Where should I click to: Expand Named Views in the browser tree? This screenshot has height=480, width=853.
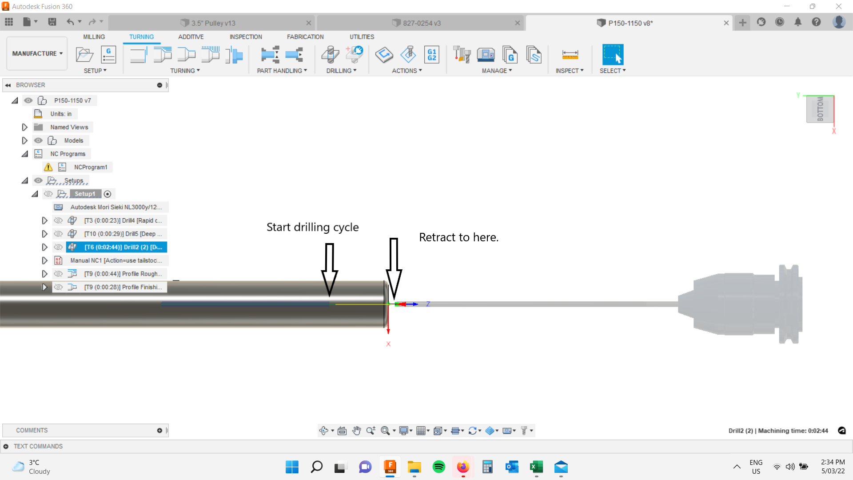click(24, 127)
